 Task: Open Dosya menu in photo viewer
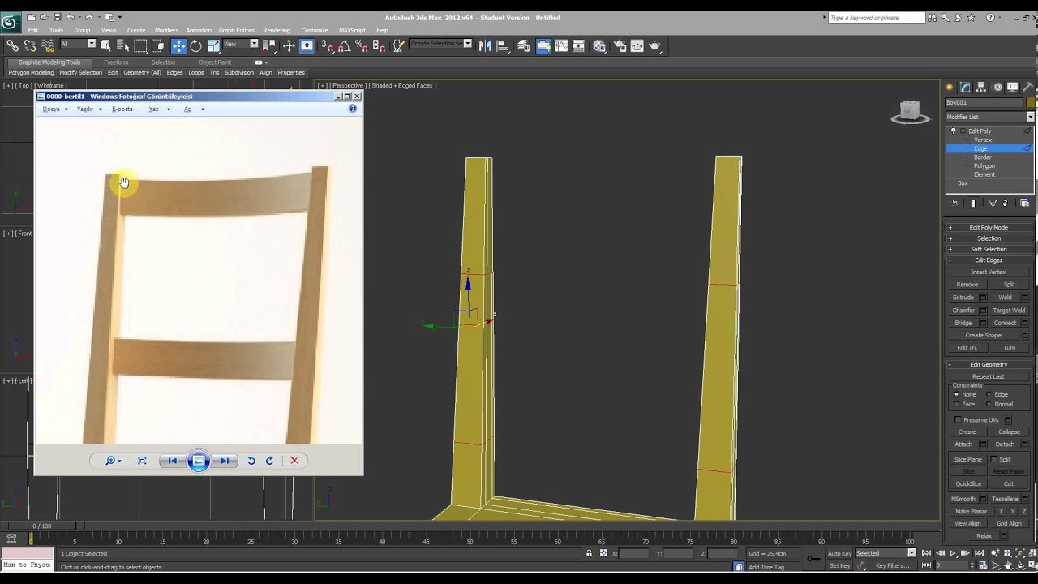[51, 109]
